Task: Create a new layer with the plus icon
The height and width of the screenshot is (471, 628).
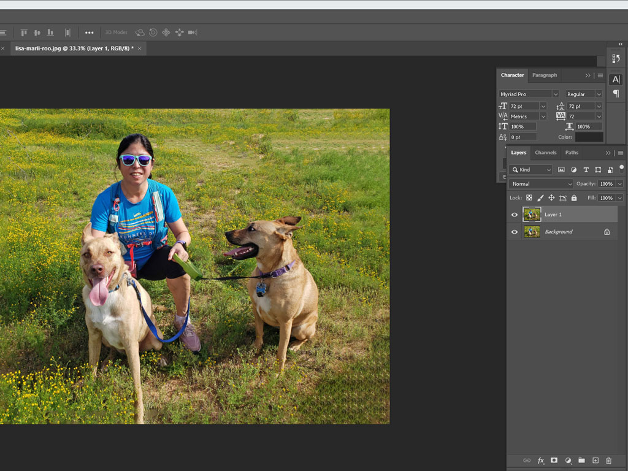Action: tap(595, 460)
